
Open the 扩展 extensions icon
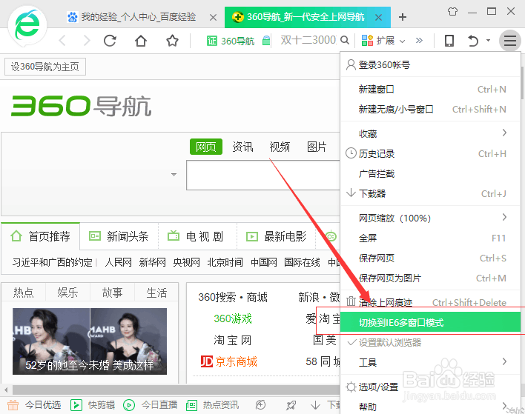tap(367, 41)
